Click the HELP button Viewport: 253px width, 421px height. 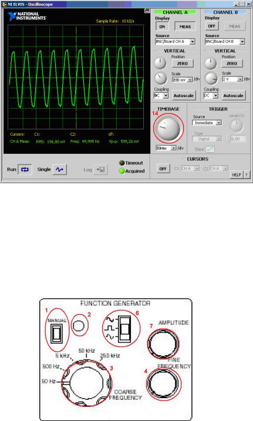(x=237, y=175)
